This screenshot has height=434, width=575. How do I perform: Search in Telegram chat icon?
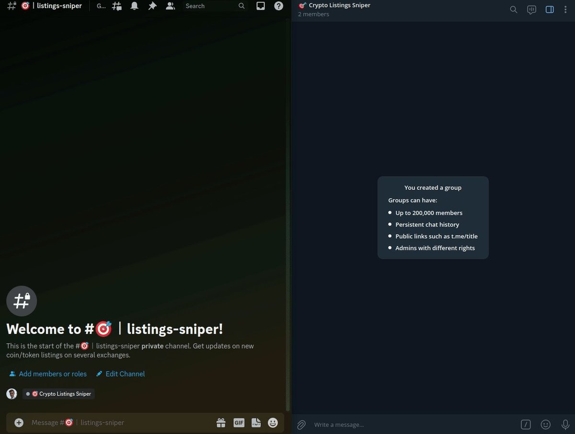(x=513, y=10)
